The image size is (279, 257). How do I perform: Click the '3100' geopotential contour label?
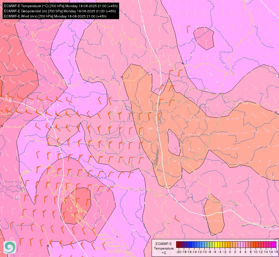pyautogui.click(x=273, y=13)
